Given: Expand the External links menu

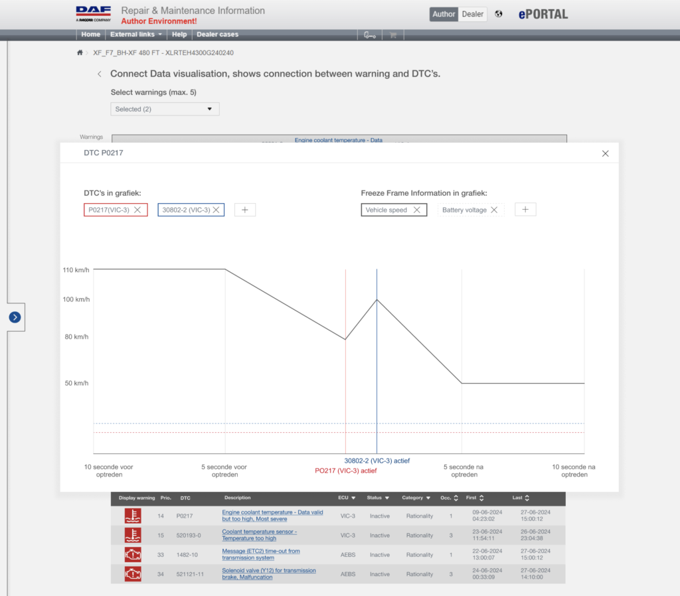Looking at the screenshot, I should pyautogui.click(x=135, y=35).
